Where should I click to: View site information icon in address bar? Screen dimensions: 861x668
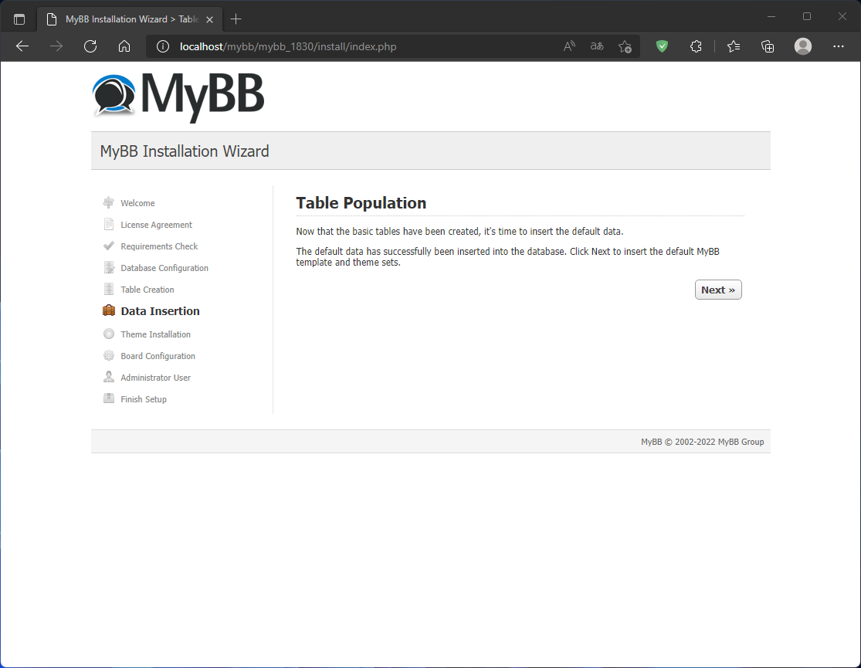coord(162,46)
